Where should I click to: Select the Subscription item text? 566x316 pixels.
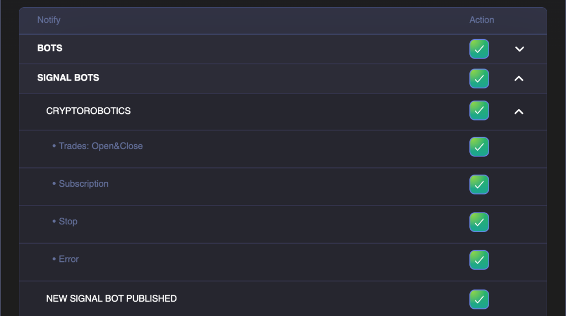click(x=83, y=184)
